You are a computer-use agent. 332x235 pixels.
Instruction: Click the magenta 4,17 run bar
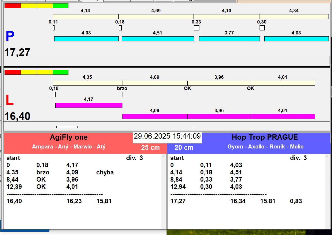point(89,105)
